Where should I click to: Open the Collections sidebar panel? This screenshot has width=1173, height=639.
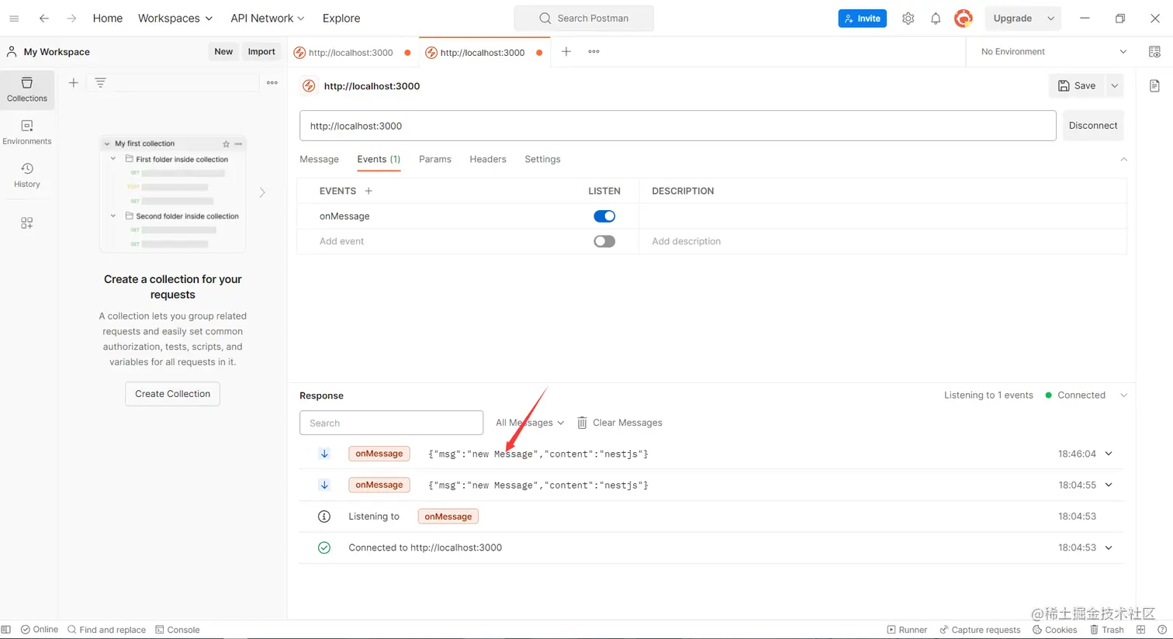(x=27, y=89)
